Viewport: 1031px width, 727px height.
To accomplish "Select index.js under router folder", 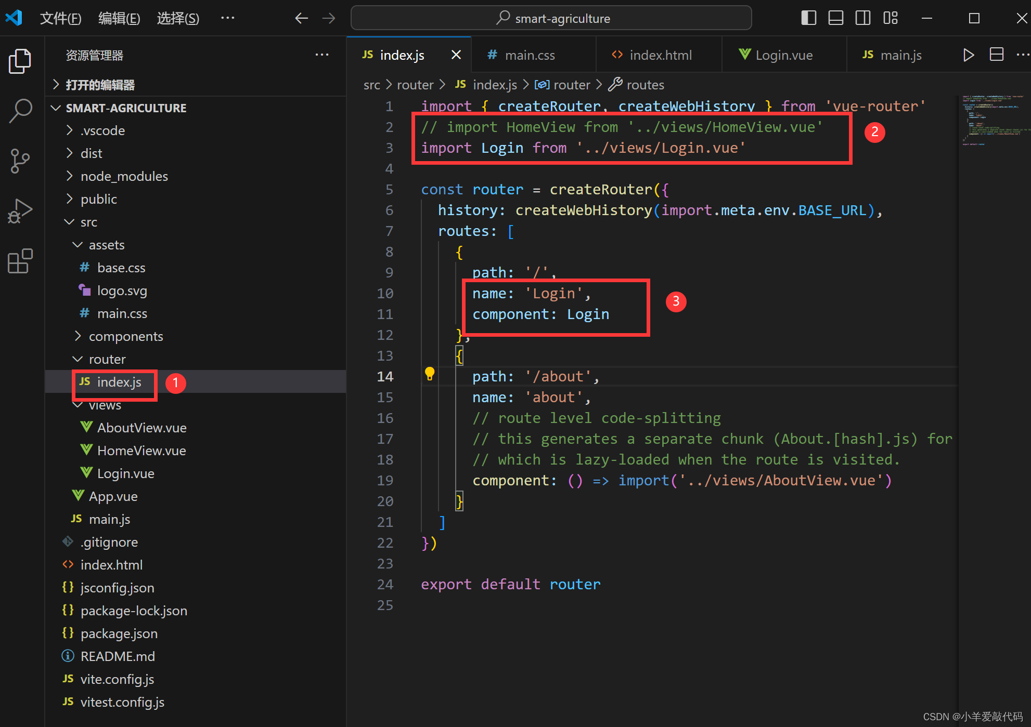I will pos(195,382).
